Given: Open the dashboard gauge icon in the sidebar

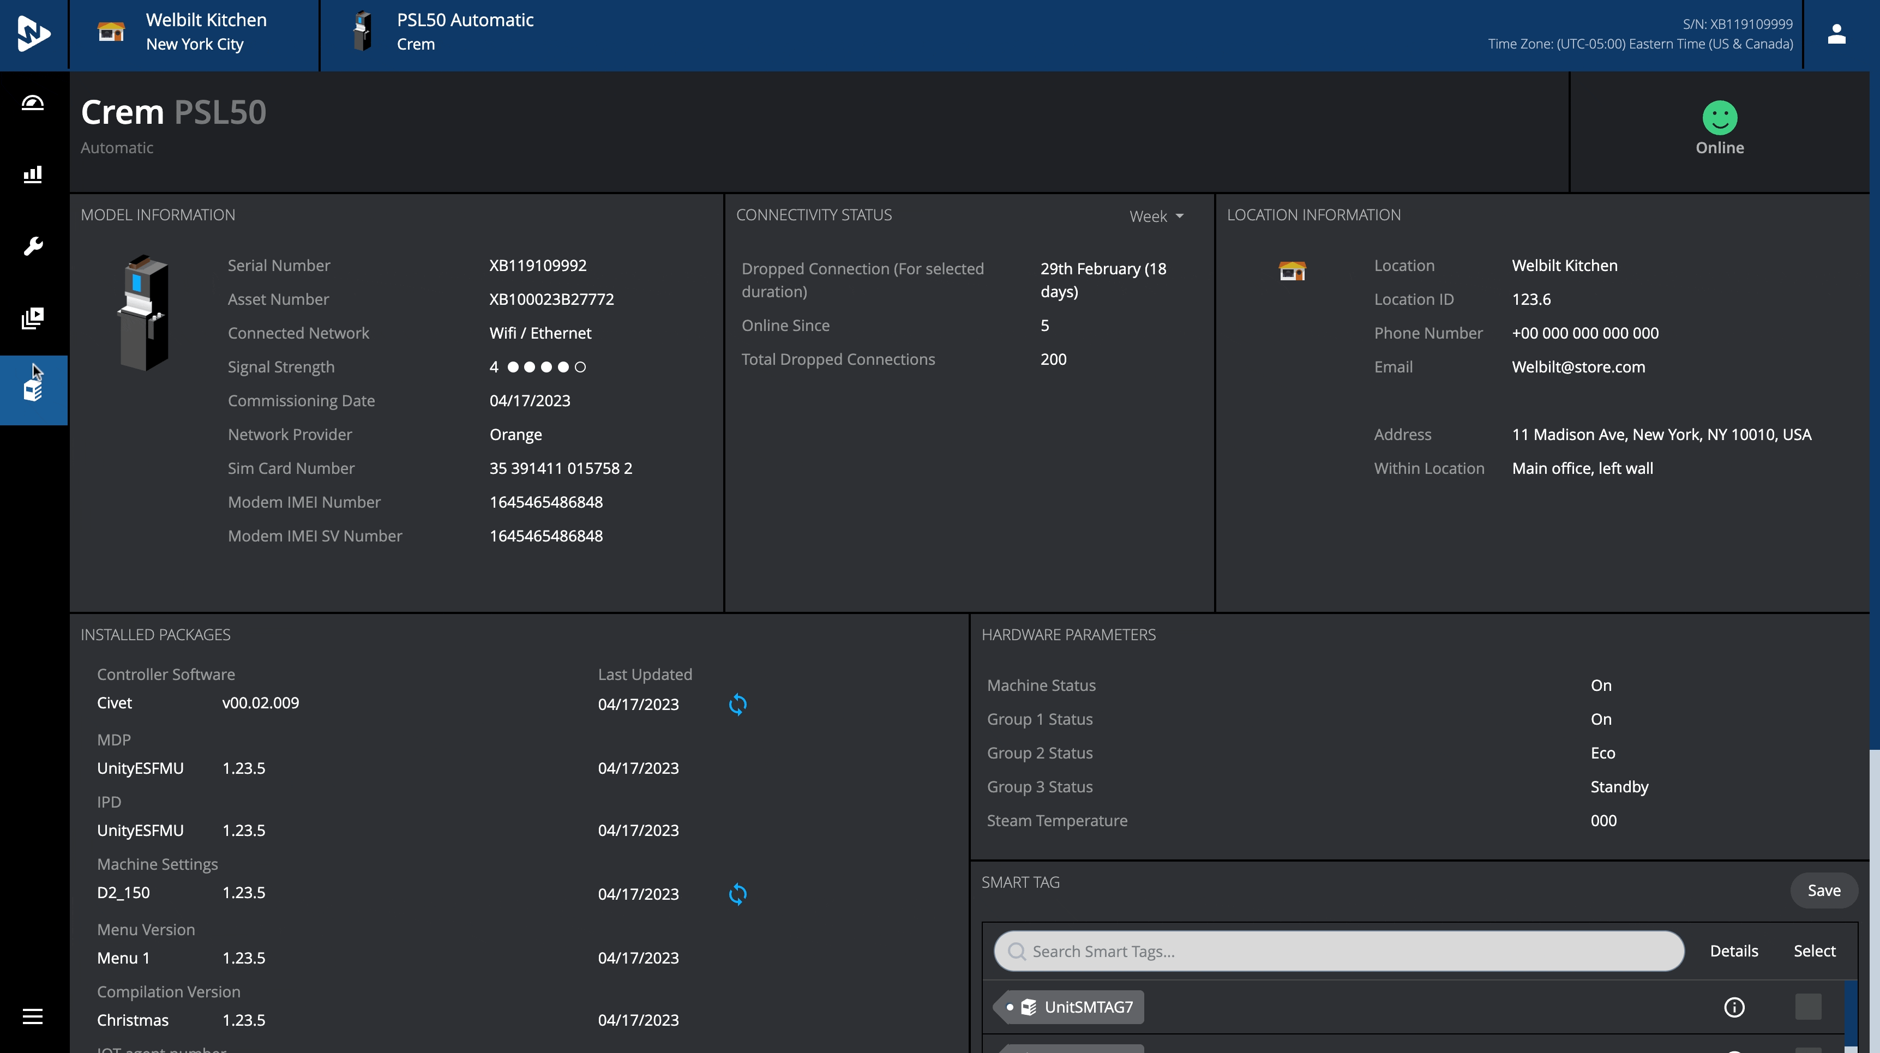Looking at the screenshot, I should click(x=33, y=103).
